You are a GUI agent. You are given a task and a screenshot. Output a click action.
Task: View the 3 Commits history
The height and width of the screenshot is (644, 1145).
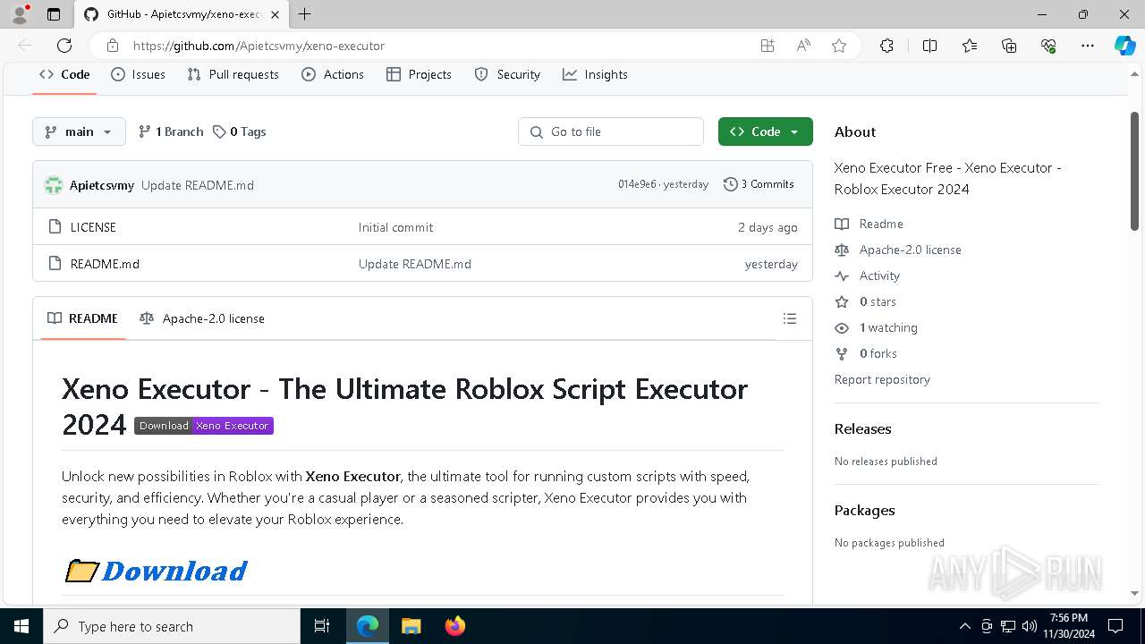(759, 184)
